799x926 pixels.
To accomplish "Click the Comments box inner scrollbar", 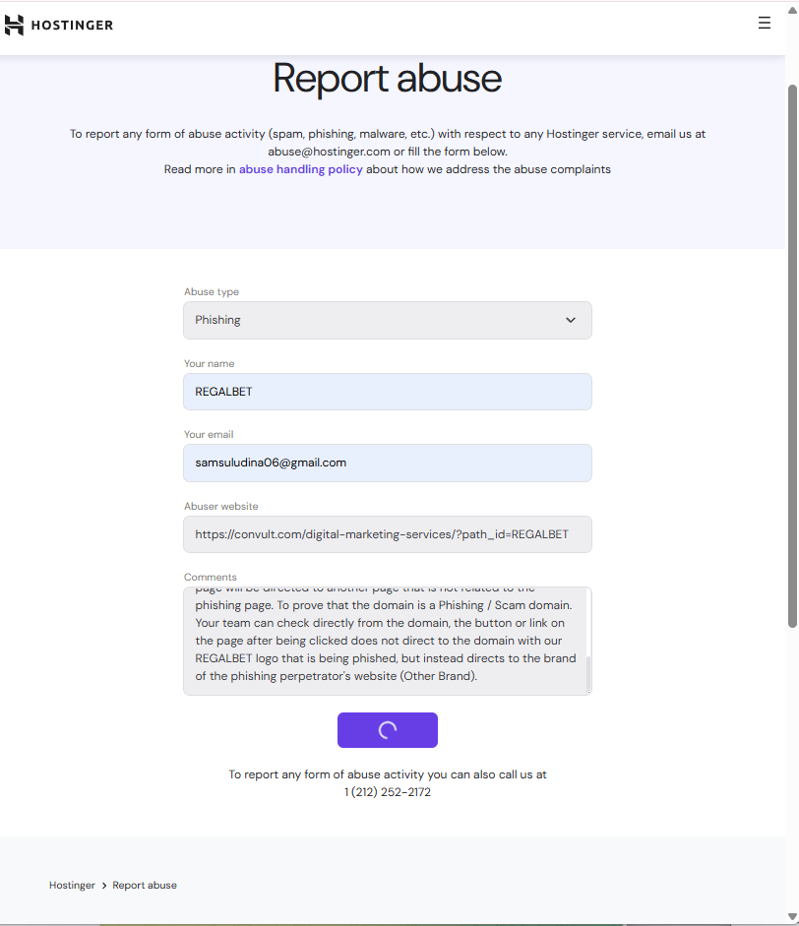I will [588, 673].
